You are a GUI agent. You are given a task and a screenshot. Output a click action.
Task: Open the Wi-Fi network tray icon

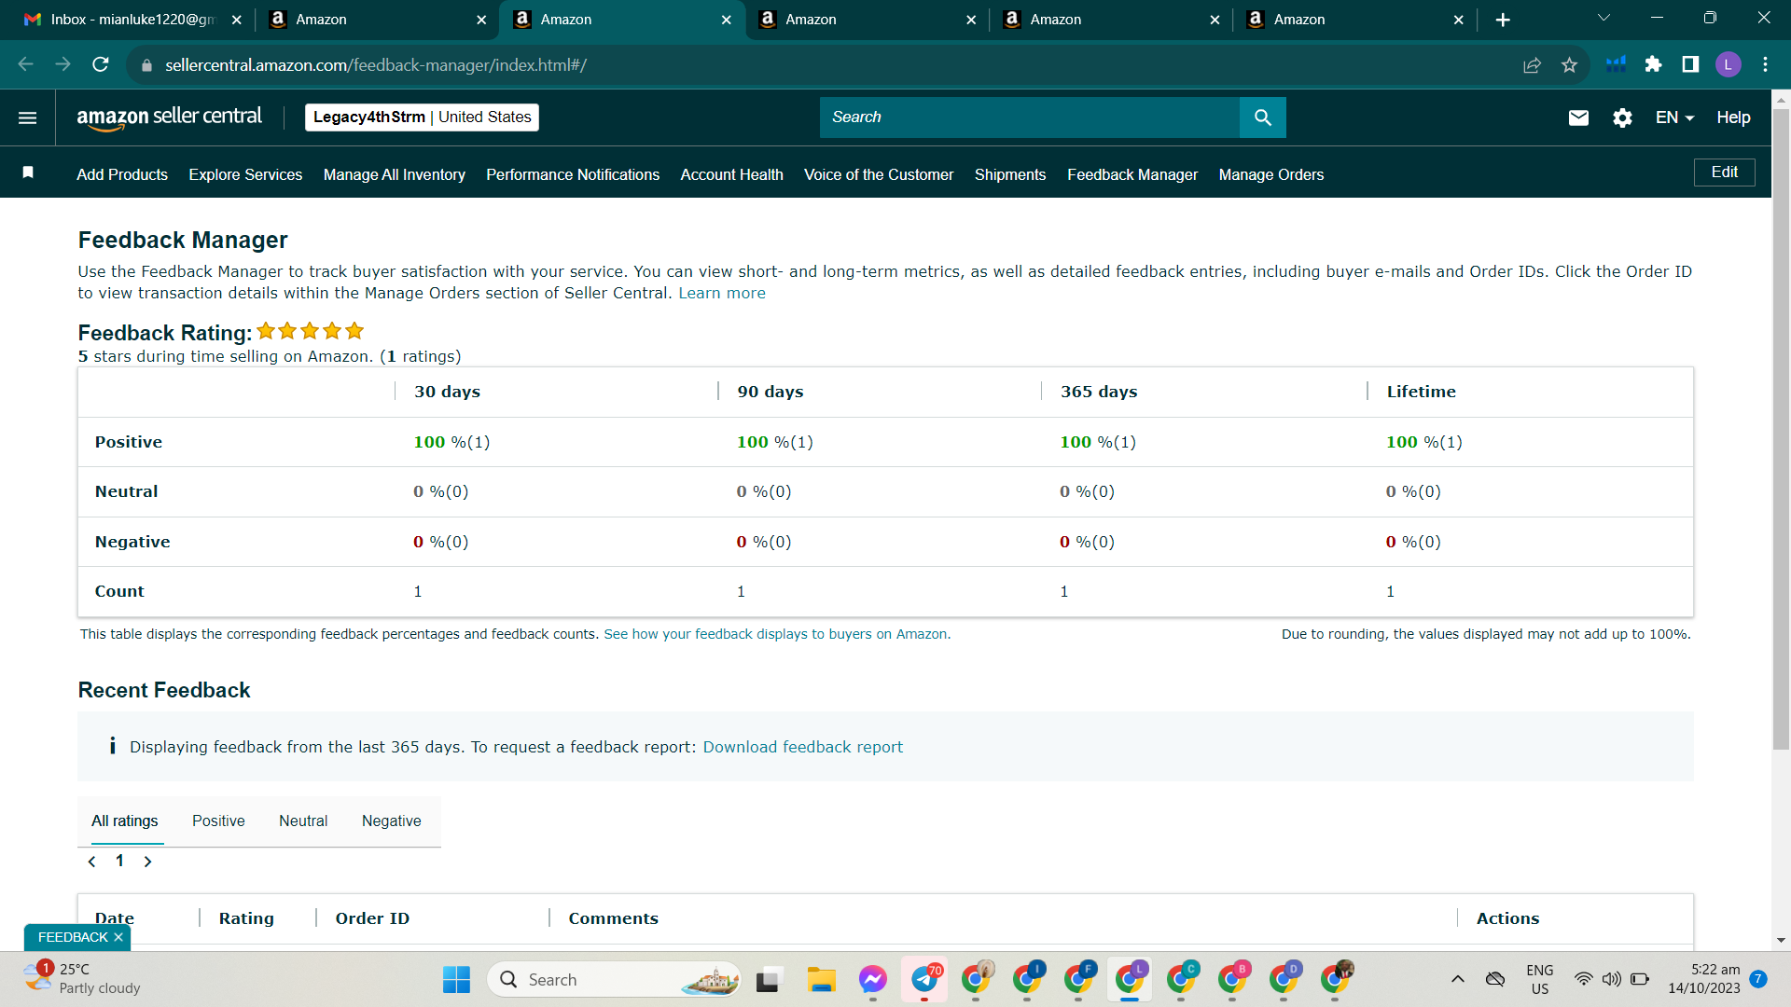tap(1583, 979)
